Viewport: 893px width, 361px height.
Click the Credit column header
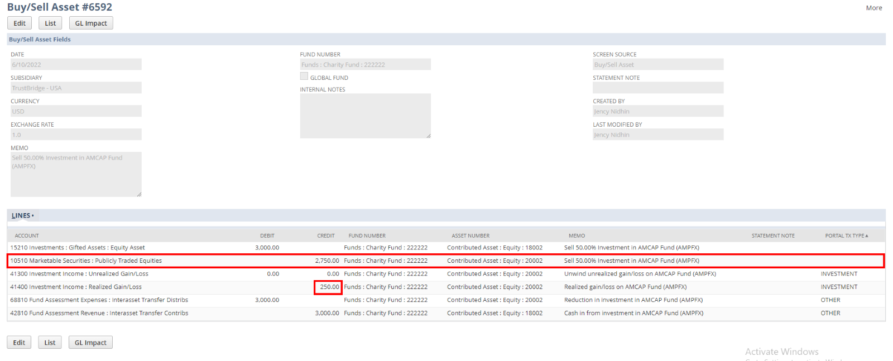[326, 235]
